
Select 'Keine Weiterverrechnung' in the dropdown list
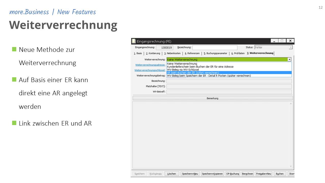[x=229, y=64]
